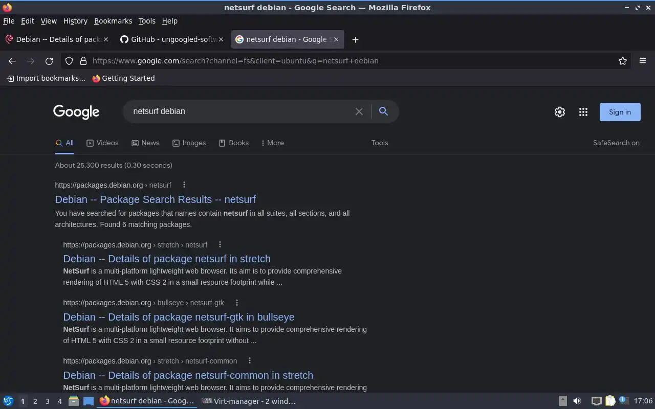Image resolution: width=655 pixels, height=409 pixels.
Task: Open the Bookmarks menu
Action: [x=113, y=21]
